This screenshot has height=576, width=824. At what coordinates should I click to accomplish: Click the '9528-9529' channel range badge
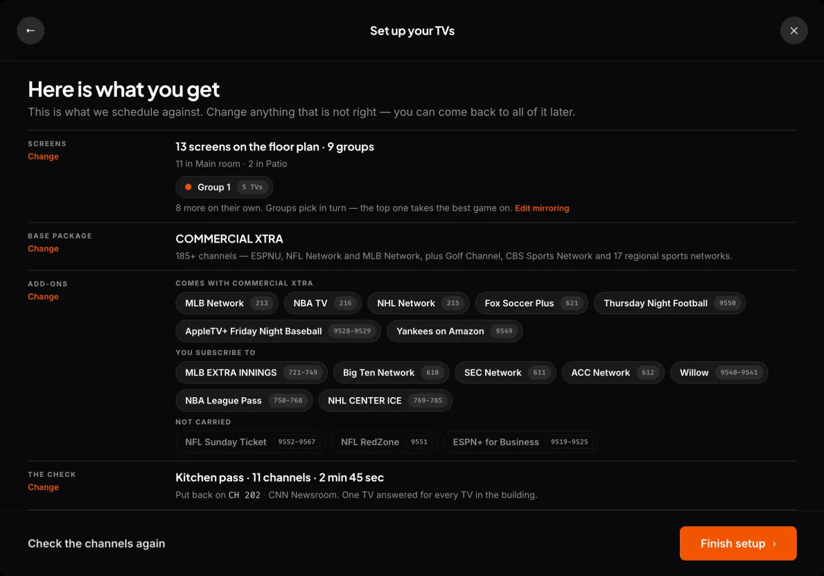click(352, 331)
